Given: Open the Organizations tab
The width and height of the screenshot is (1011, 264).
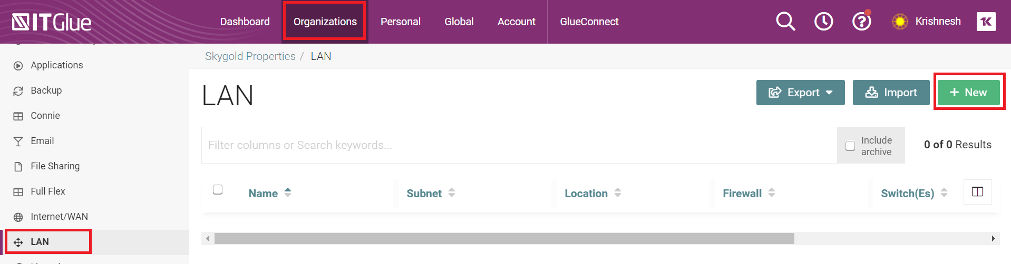Looking at the screenshot, I should coord(325,22).
